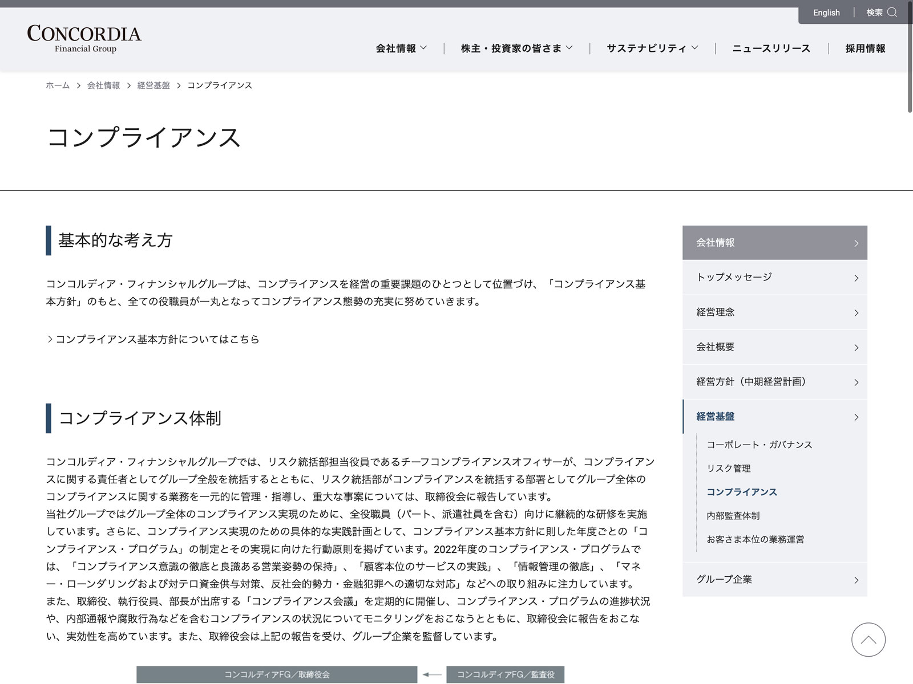
Task: Click the search magnifier icon
Action: click(892, 13)
